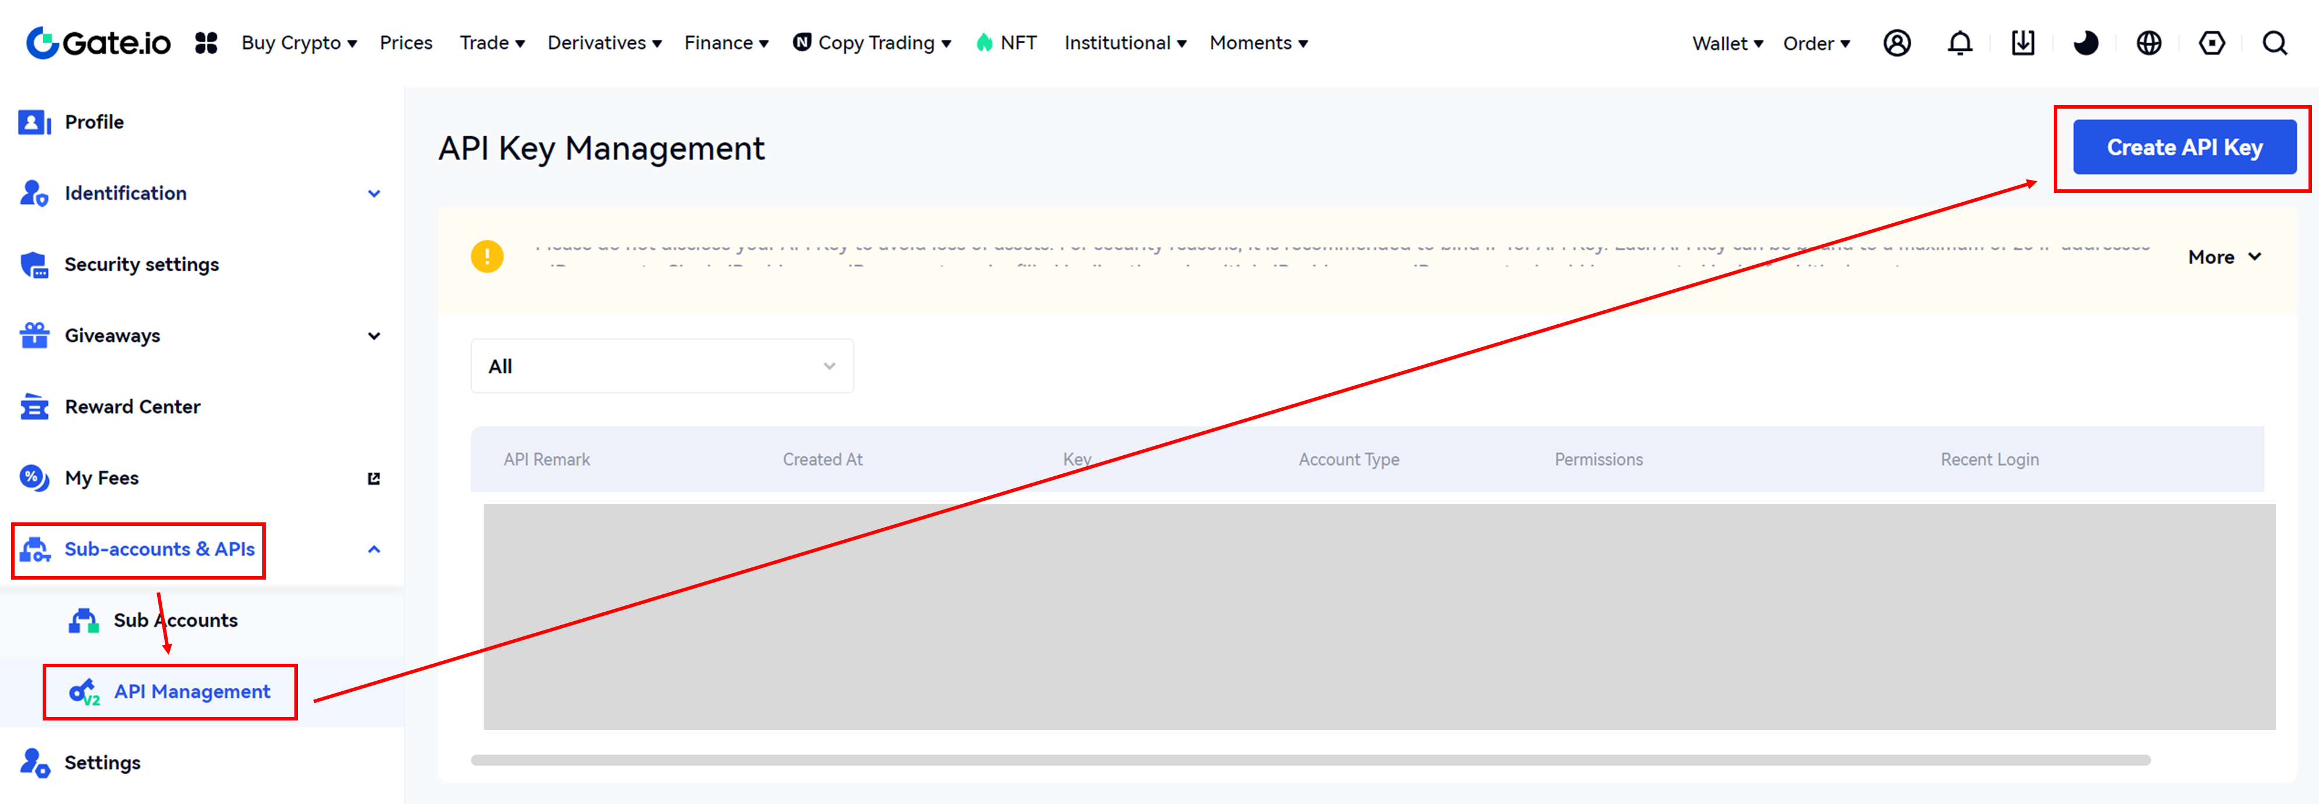The width and height of the screenshot is (2319, 804).
Task: Open Security settings in sidebar
Action: pos(141,264)
